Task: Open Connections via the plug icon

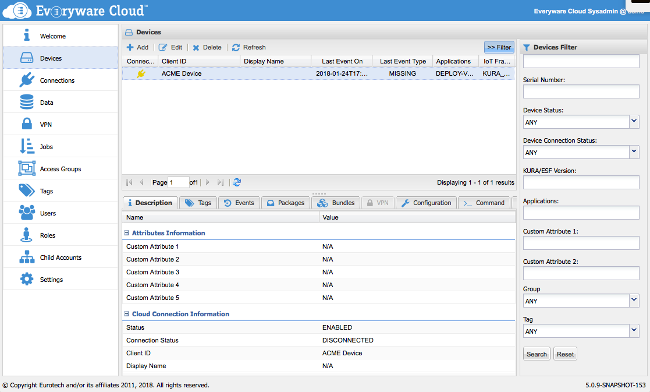Action: tap(27, 80)
